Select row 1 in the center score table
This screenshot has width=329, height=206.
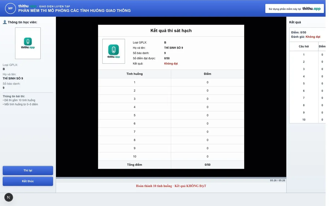pos(171,82)
